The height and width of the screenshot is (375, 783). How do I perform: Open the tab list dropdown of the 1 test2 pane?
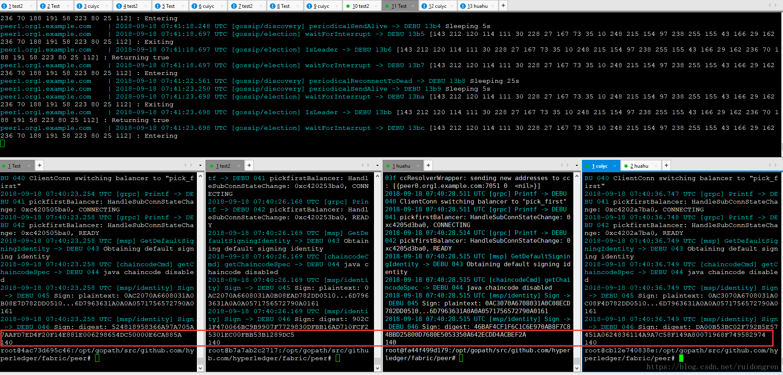[377, 166]
